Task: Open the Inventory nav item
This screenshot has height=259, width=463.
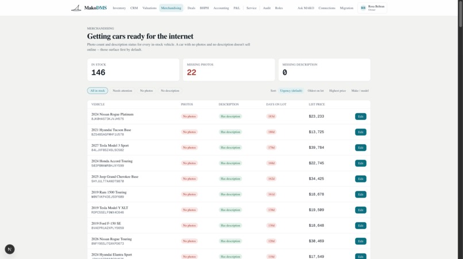Action: pos(119,8)
